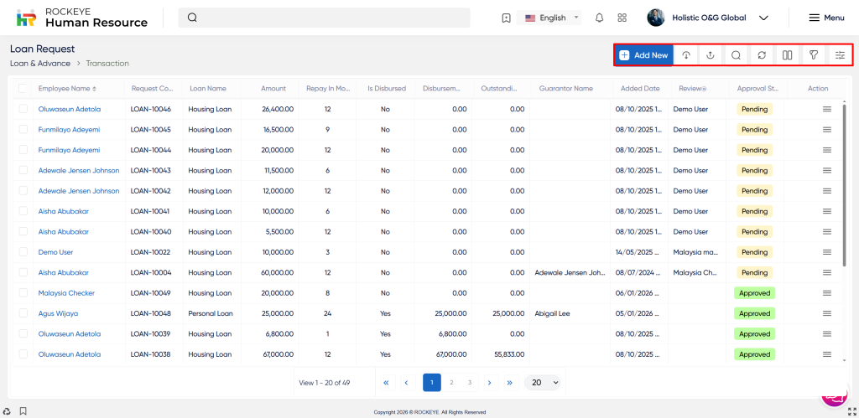Open the hamburger Menu in header

pos(826,18)
